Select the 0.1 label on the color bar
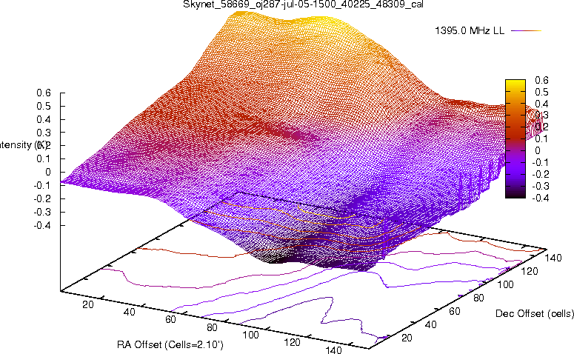 click(542, 138)
